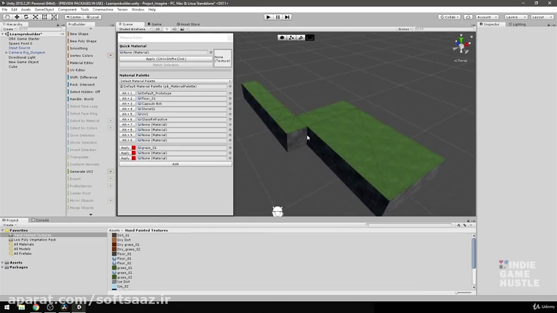Toggle Handle: World setting
The image size is (557, 313).
(82, 99)
